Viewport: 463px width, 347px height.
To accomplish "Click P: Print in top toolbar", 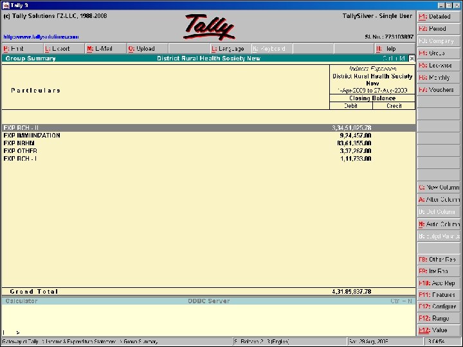I will [x=23, y=49].
